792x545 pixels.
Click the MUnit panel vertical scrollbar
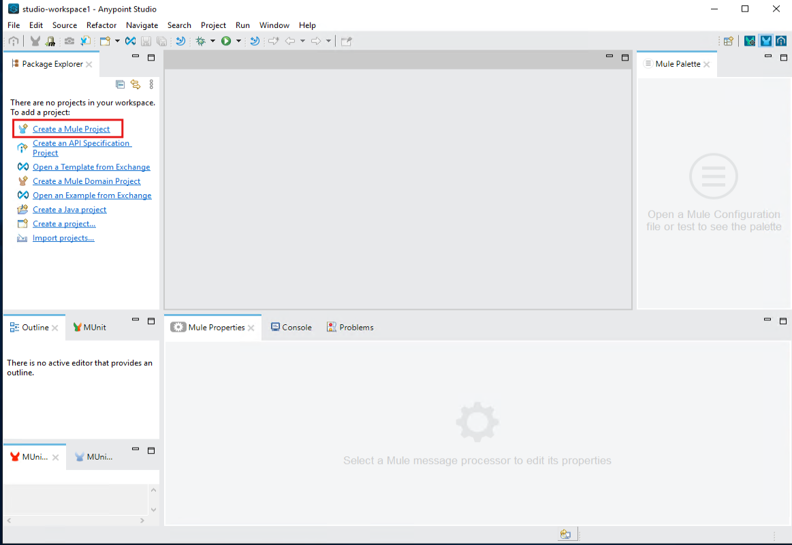point(153,500)
